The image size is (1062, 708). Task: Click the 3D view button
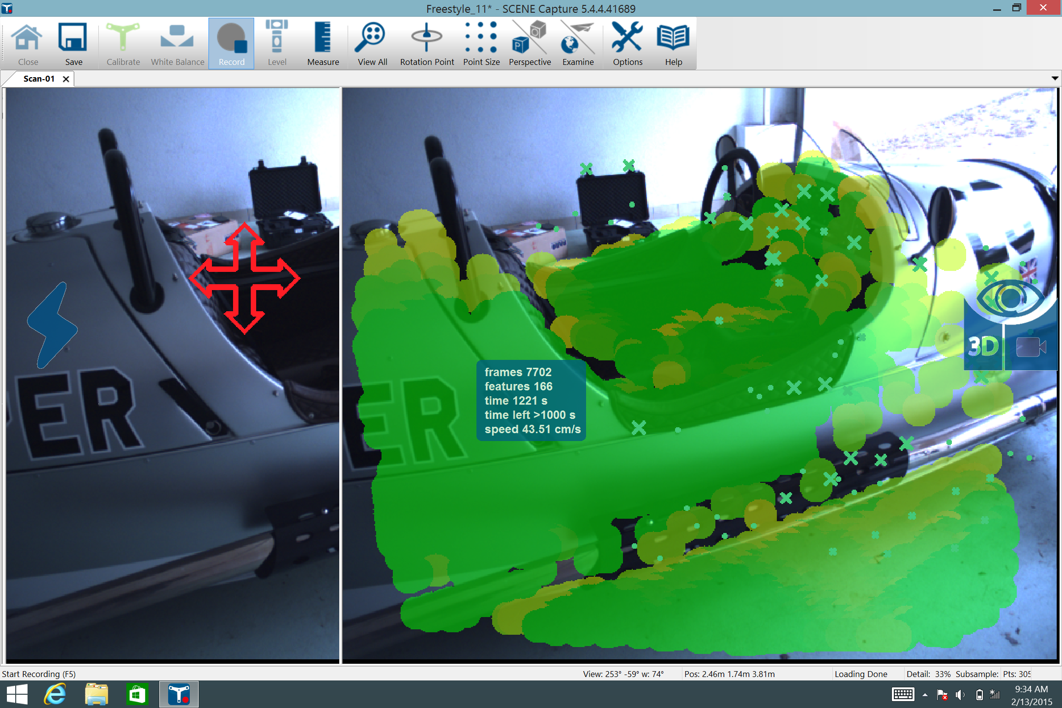tap(983, 347)
